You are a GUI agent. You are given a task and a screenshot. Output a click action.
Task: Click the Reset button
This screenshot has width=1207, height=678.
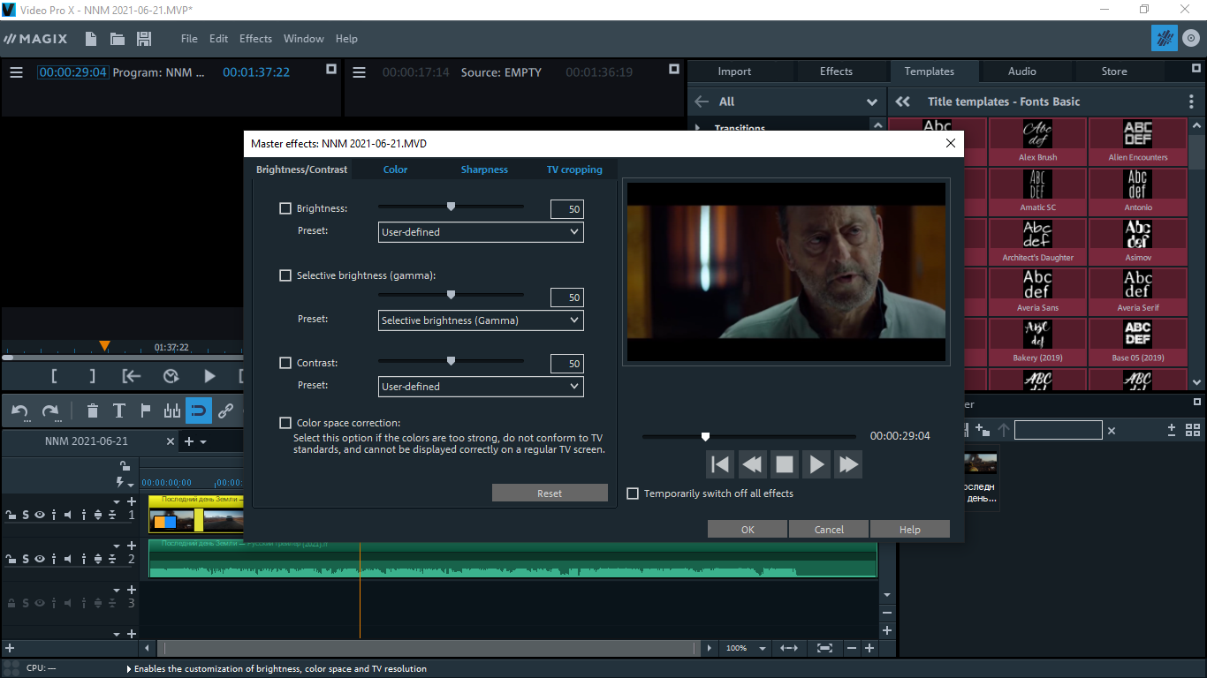(x=550, y=493)
